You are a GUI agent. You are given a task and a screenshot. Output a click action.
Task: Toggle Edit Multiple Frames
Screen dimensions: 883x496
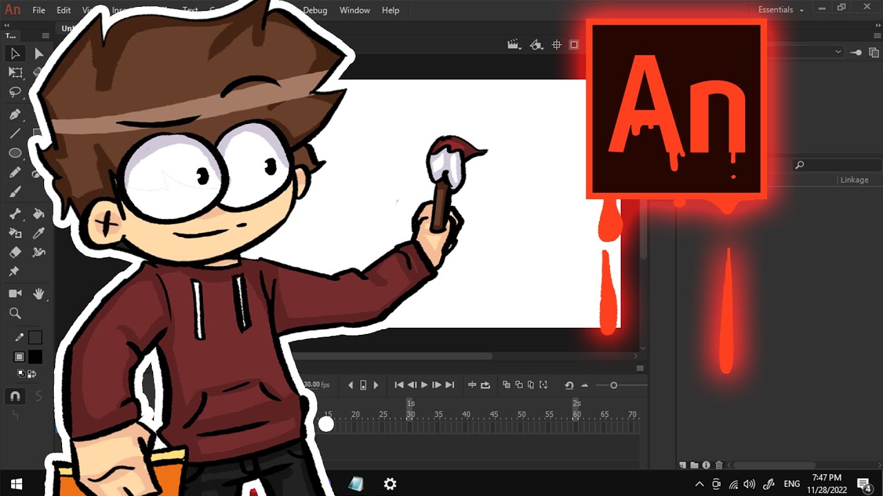click(x=531, y=385)
